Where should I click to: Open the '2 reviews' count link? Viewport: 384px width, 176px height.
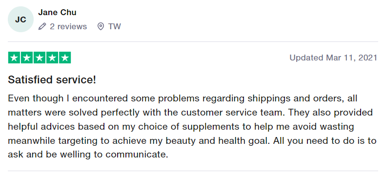click(68, 26)
